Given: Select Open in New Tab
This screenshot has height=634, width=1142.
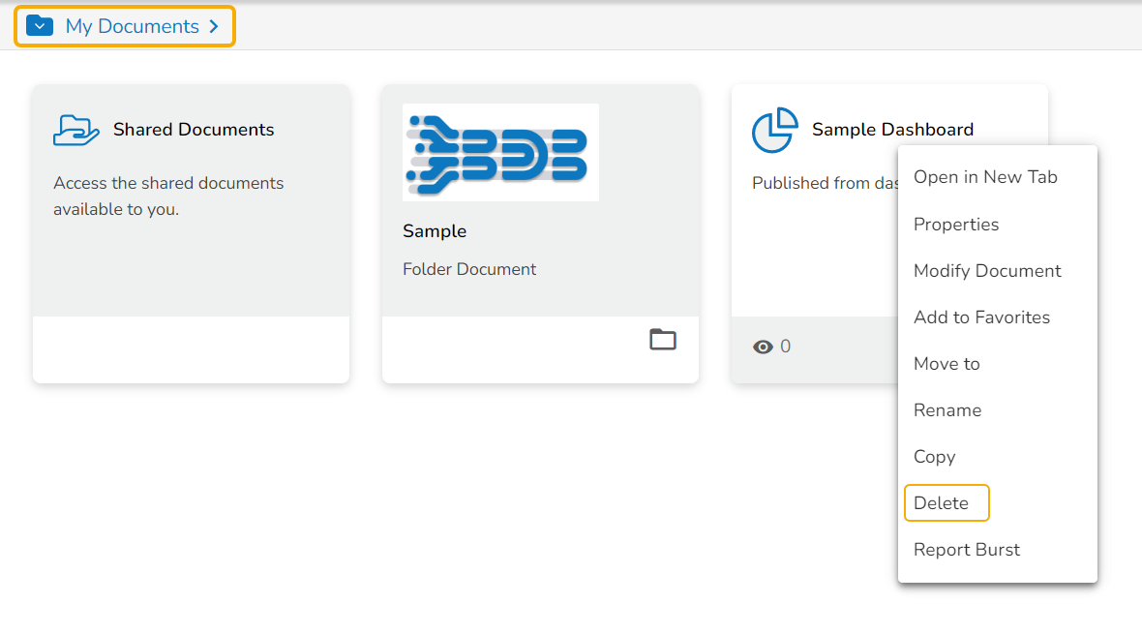Looking at the screenshot, I should coord(985,177).
